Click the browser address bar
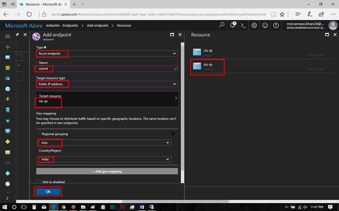Viewport: 339px width, 211px height. point(158,15)
